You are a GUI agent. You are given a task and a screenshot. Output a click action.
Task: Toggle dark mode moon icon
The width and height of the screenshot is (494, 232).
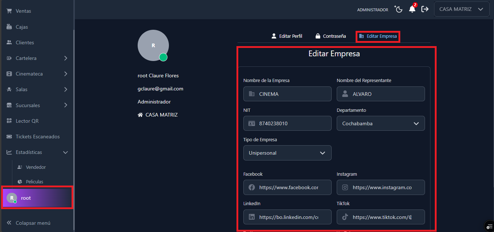[399, 9]
